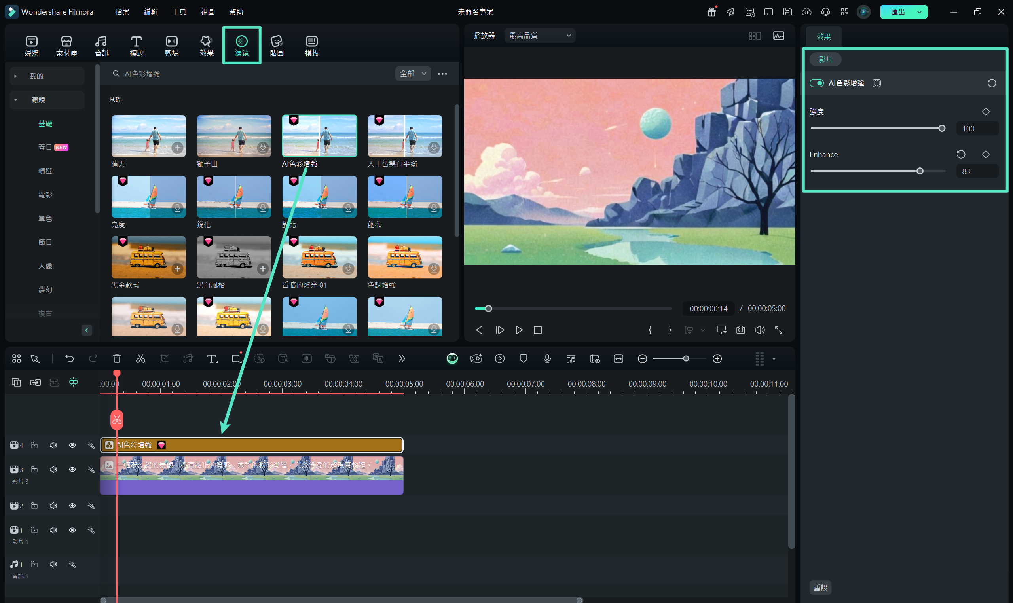Select the 人像 filter category

(x=45, y=266)
